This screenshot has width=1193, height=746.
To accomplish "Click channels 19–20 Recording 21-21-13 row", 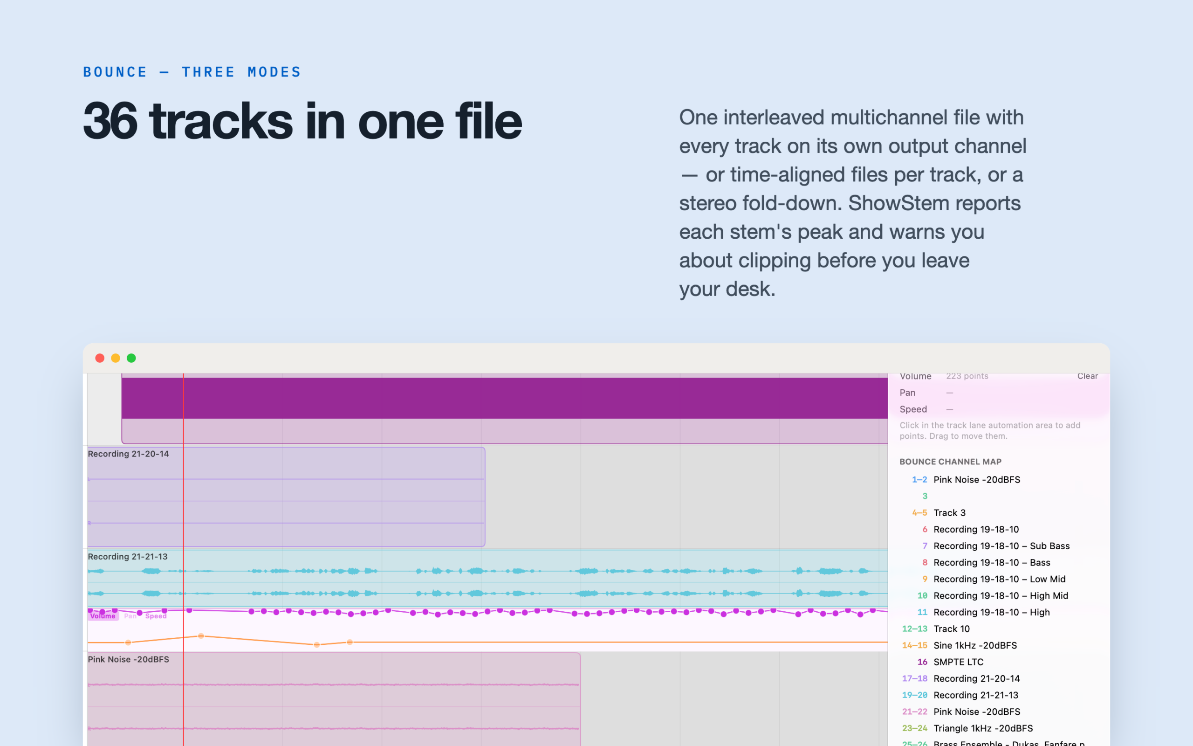I will 999,695.
